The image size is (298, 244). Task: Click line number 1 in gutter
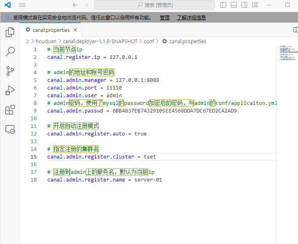click(x=35, y=50)
